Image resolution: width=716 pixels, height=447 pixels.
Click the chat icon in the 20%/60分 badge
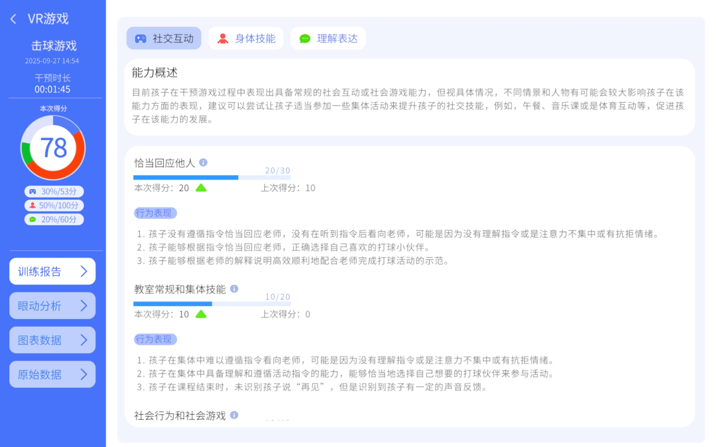tap(33, 219)
